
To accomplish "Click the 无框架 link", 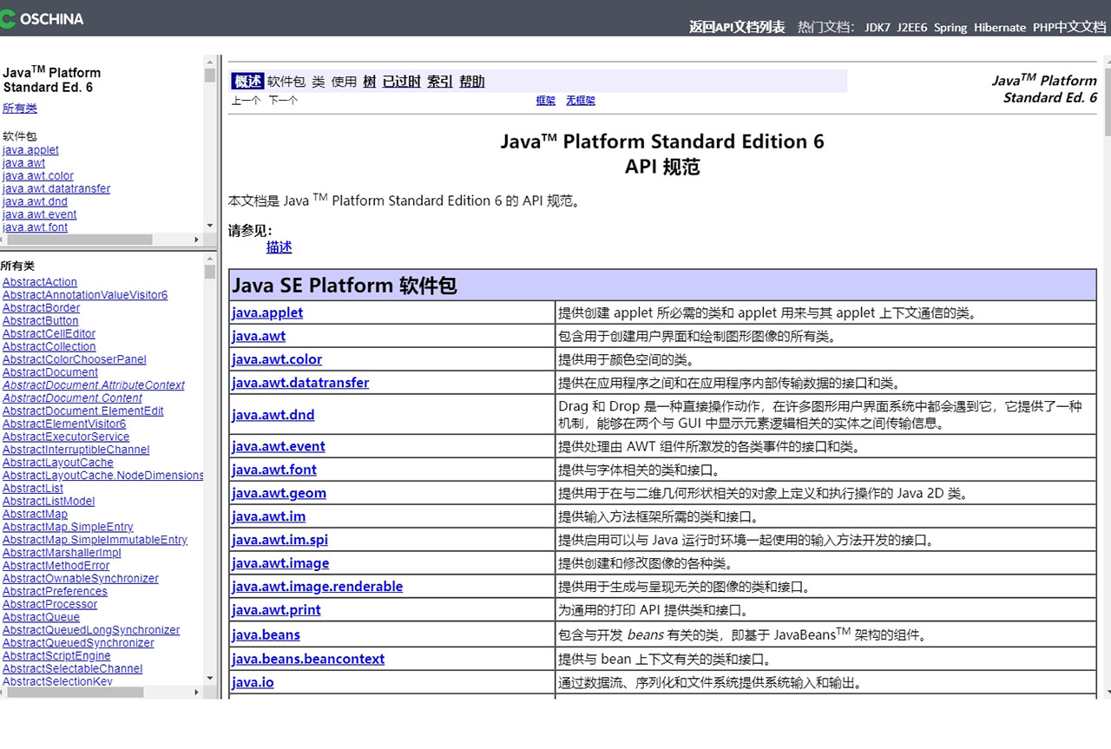I will pyautogui.click(x=581, y=101).
